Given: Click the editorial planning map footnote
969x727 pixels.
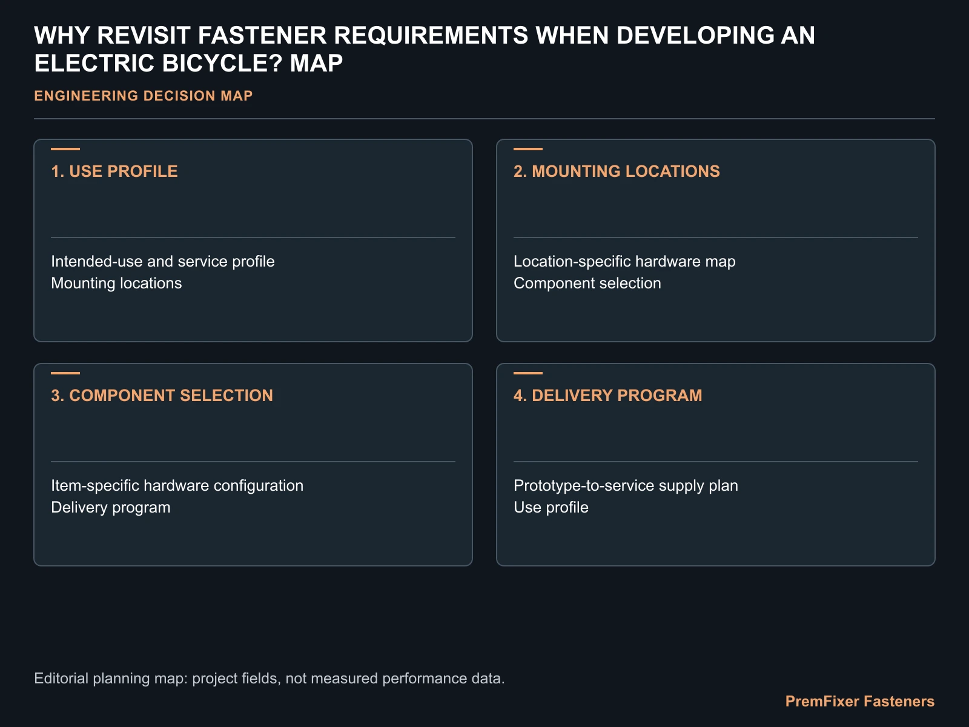Looking at the screenshot, I should click(270, 679).
